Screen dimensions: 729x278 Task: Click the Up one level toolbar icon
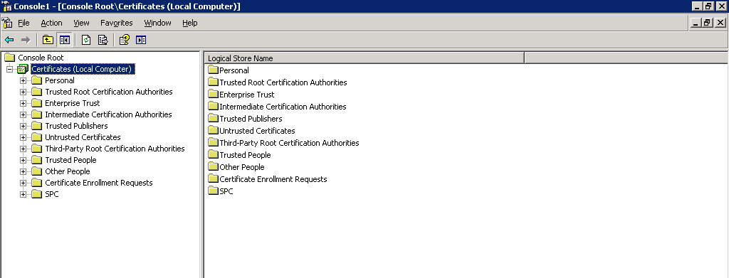tap(48, 40)
